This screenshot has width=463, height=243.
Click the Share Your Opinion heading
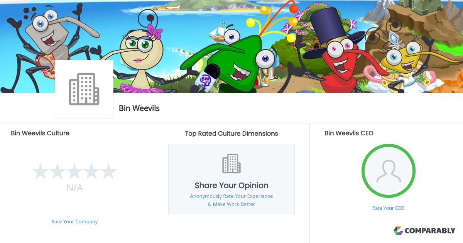click(x=231, y=186)
